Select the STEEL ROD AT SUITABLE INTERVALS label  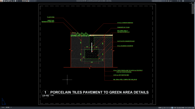click(123, 31)
